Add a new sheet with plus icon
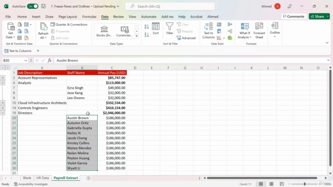Image resolution: width=333 pixels, height=187 pixels. [88, 178]
